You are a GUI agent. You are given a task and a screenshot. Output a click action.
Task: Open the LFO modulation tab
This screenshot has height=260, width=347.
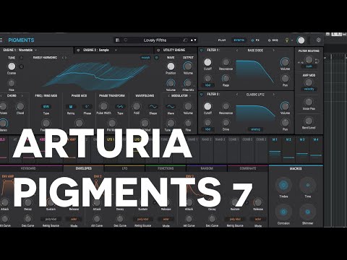[x=124, y=168]
